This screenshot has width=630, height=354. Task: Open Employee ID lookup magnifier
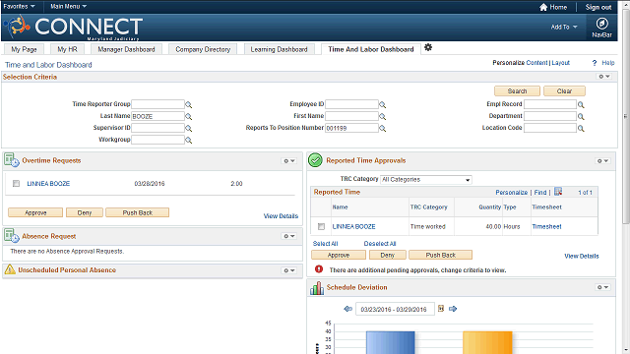point(383,105)
